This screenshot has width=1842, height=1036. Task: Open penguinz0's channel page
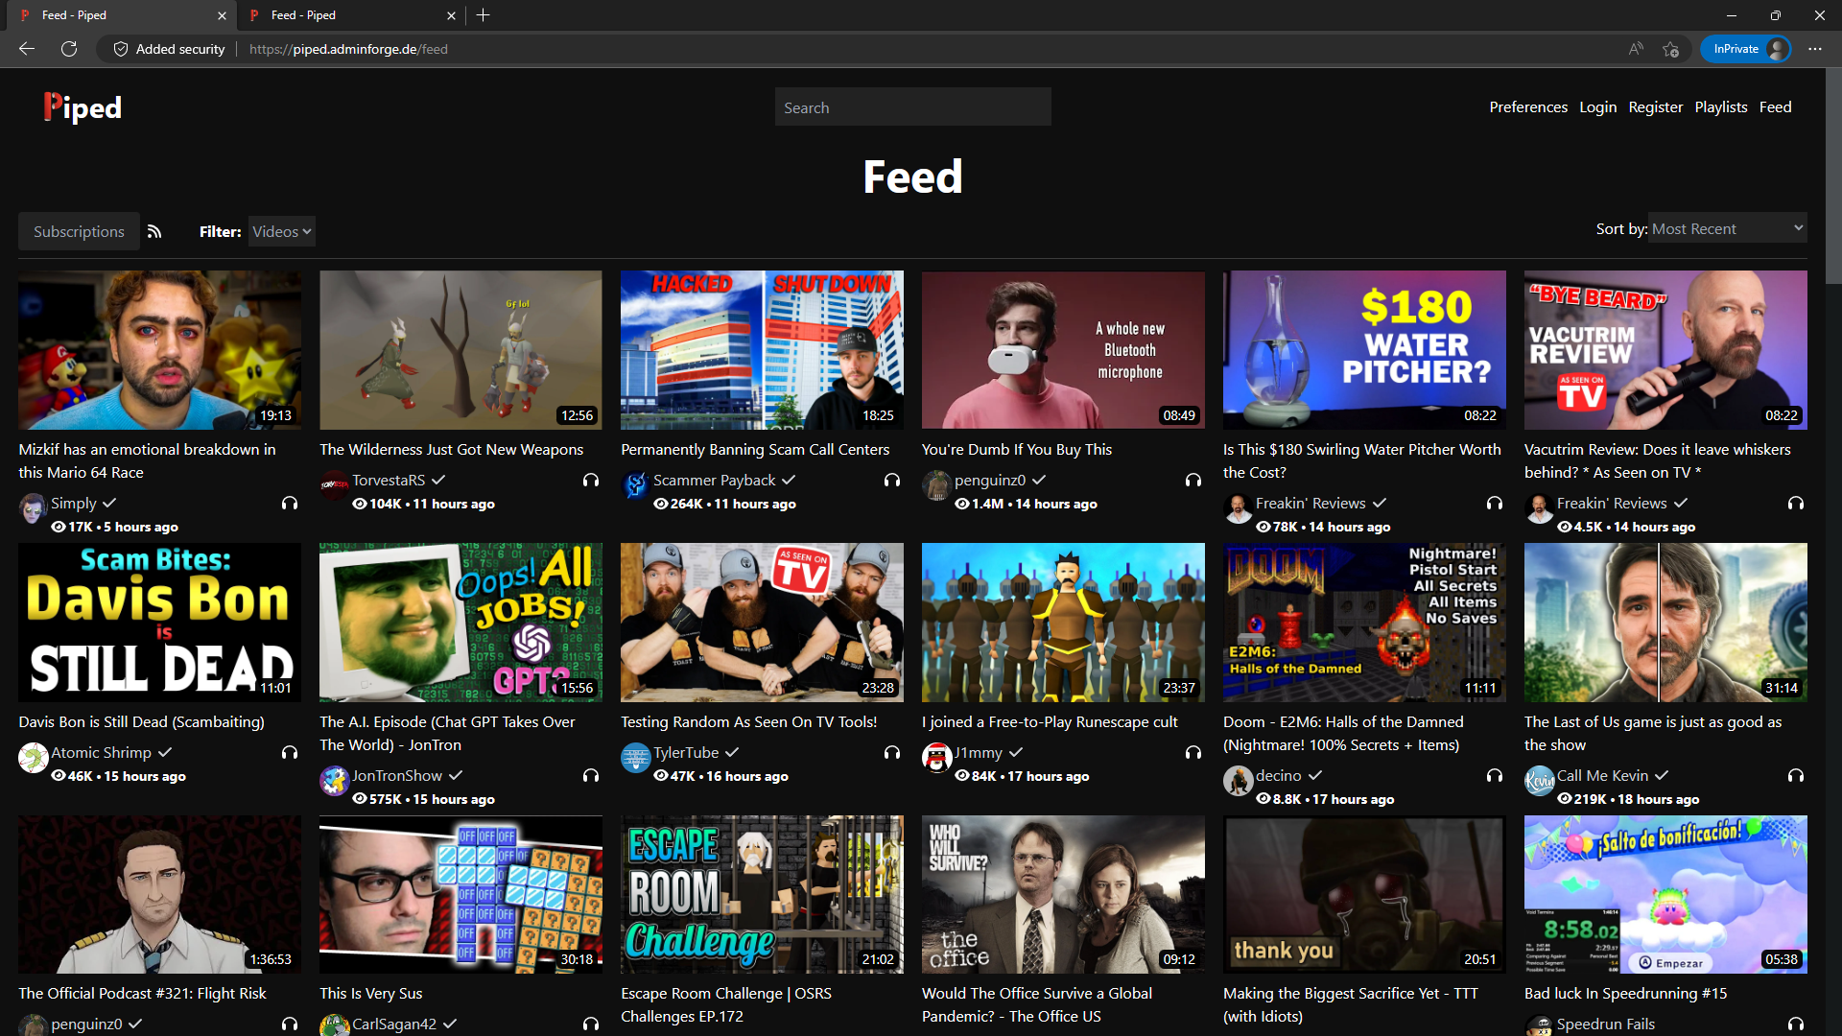click(x=989, y=480)
